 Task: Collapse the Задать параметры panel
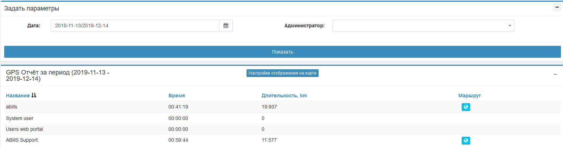557,7
